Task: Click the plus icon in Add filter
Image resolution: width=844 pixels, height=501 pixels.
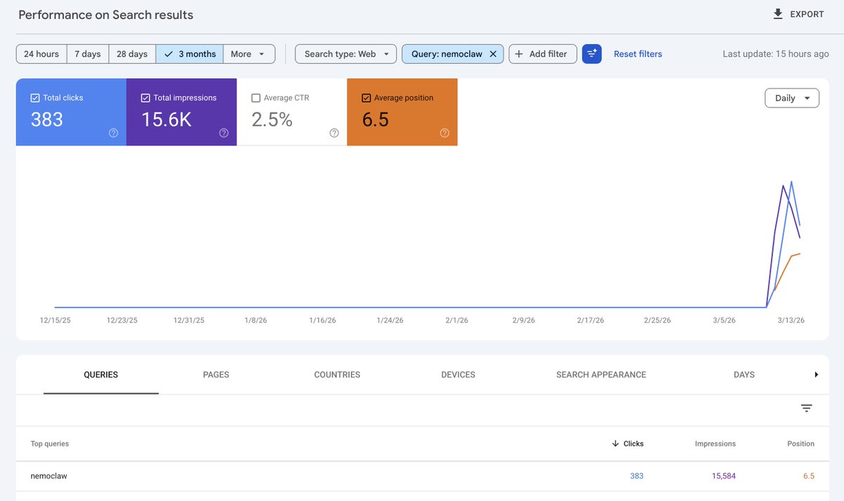Action: click(x=519, y=54)
